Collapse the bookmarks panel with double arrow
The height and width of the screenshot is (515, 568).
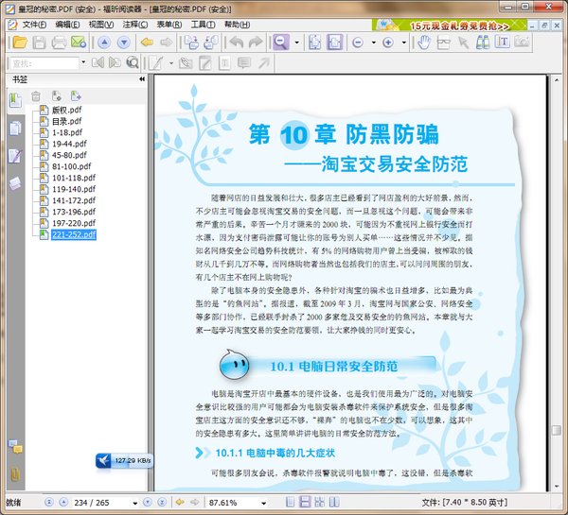click(142, 78)
